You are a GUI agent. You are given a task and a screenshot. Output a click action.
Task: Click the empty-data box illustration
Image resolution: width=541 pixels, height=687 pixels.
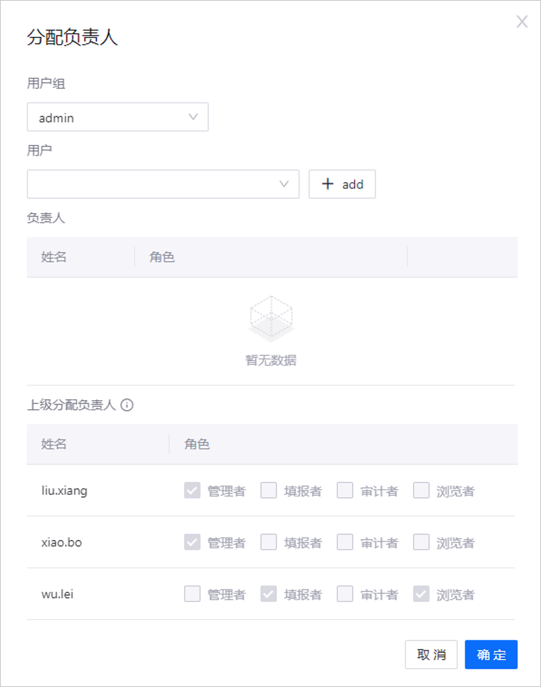point(271,318)
